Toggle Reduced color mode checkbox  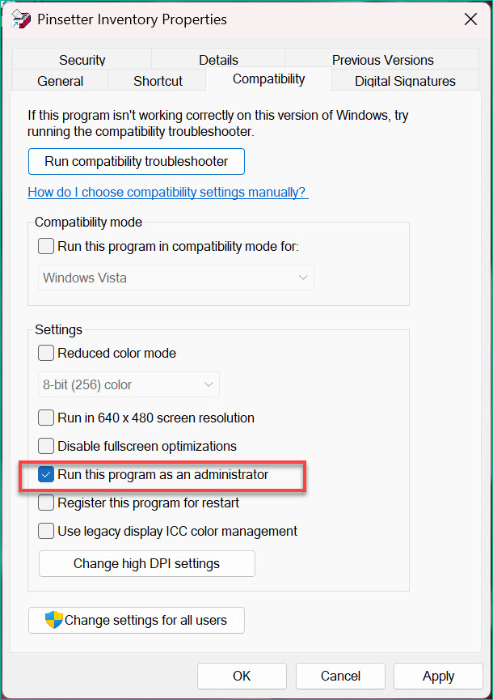point(47,354)
